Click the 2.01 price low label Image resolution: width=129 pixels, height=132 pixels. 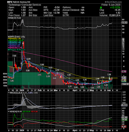[x=54, y=78]
